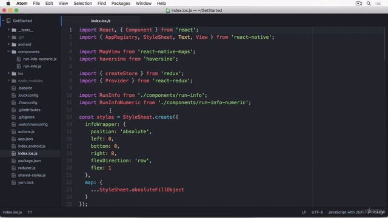
Task: Place cursor on 'const styles' line
Action: tap(129, 117)
